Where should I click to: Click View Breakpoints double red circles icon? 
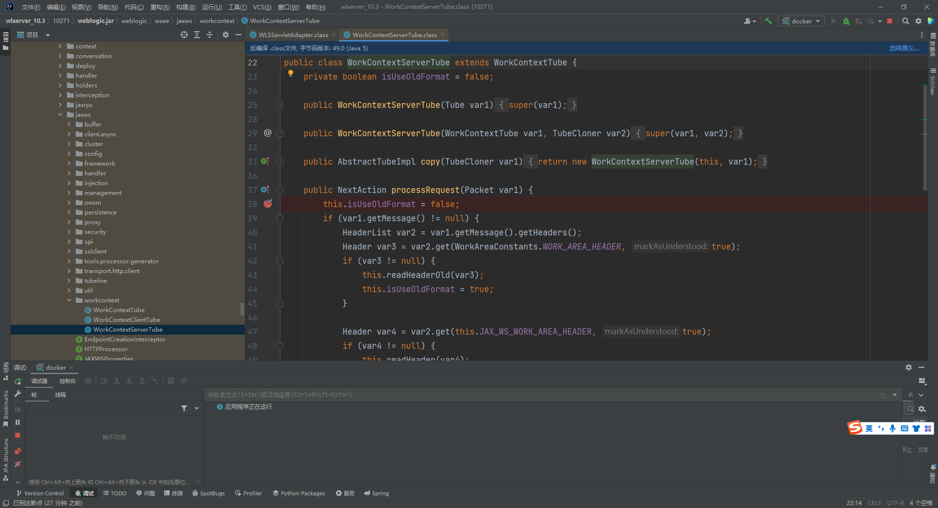[x=18, y=451]
